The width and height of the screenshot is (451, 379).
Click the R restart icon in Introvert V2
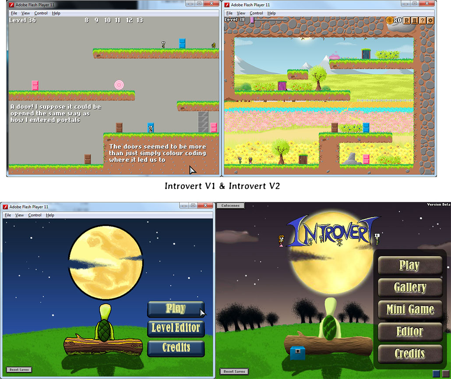coord(406,20)
